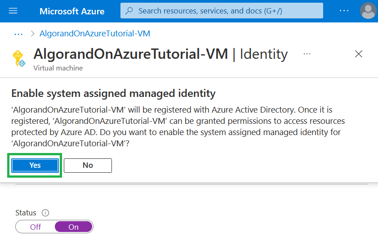Image resolution: width=378 pixels, height=236 pixels.
Task: Open AlgorandOnAzureTutorial-VM breadcrumb link
Action: tap(95, 34)
